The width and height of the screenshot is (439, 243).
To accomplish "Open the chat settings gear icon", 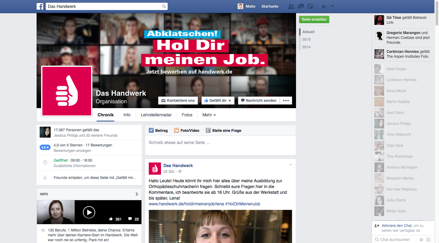I will 421,240.
